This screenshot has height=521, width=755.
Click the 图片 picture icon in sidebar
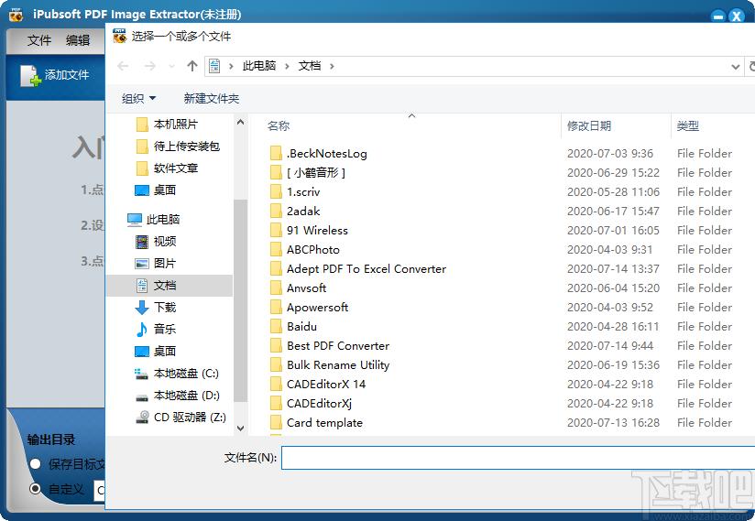(142, 264)
